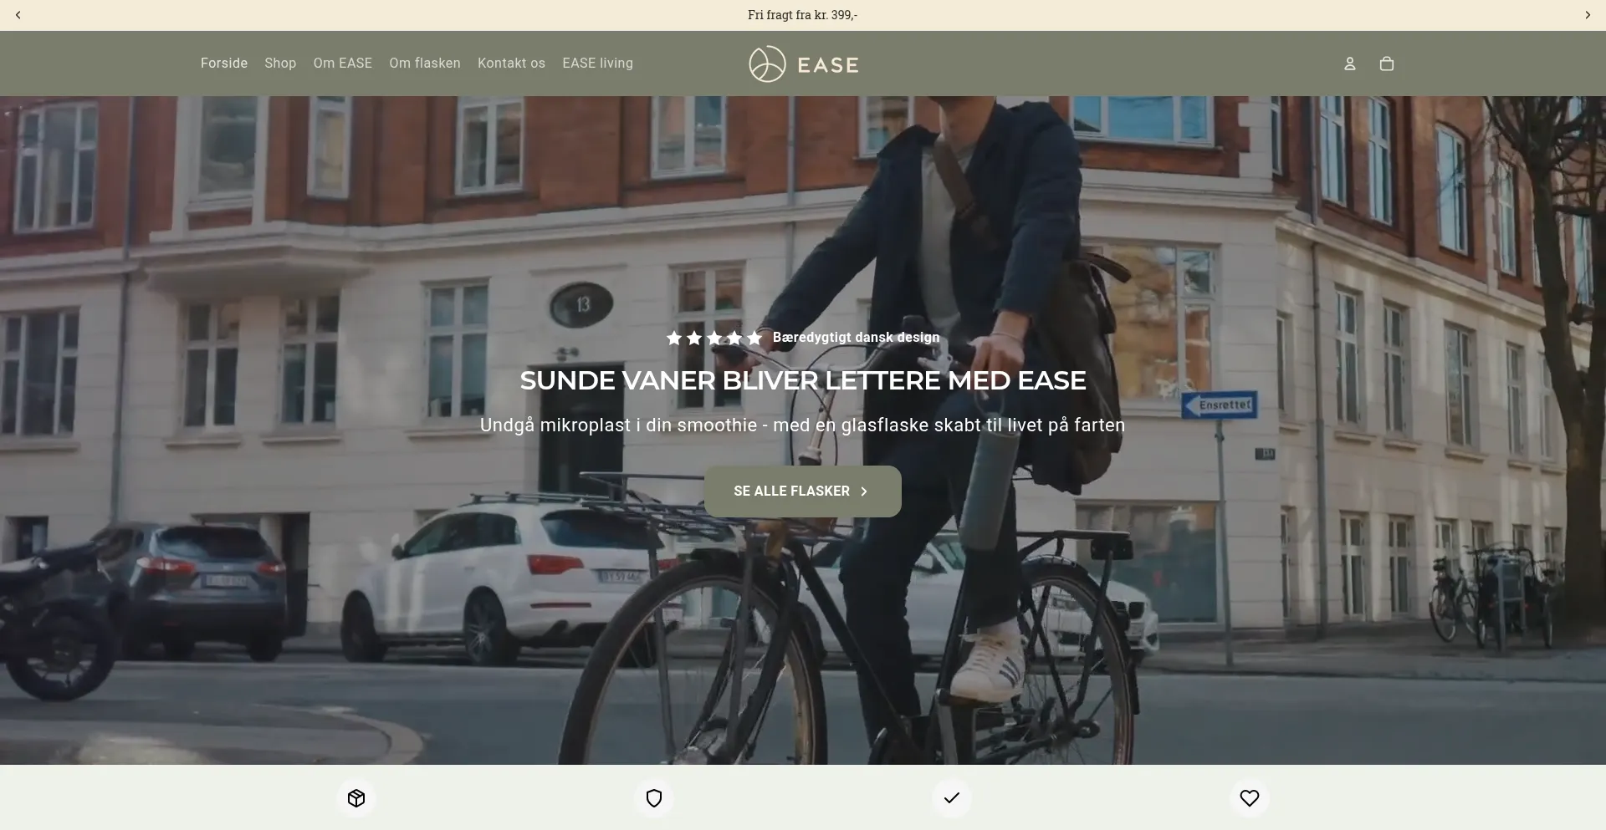This screenshot has height=830, width=1606.
Task: Click the EASE logo
Action: pyautogui.click(x=803, y=64)
